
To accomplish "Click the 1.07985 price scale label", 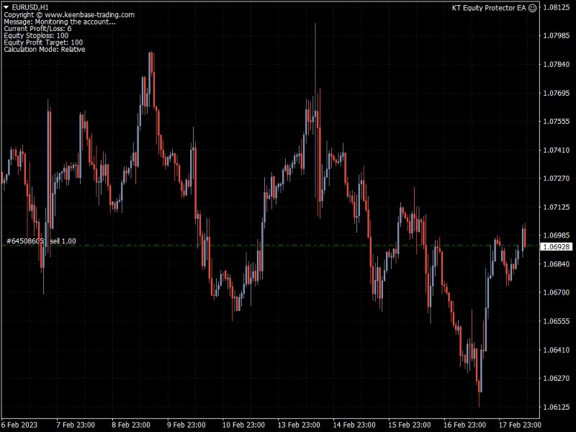I will tap(556, 35).
